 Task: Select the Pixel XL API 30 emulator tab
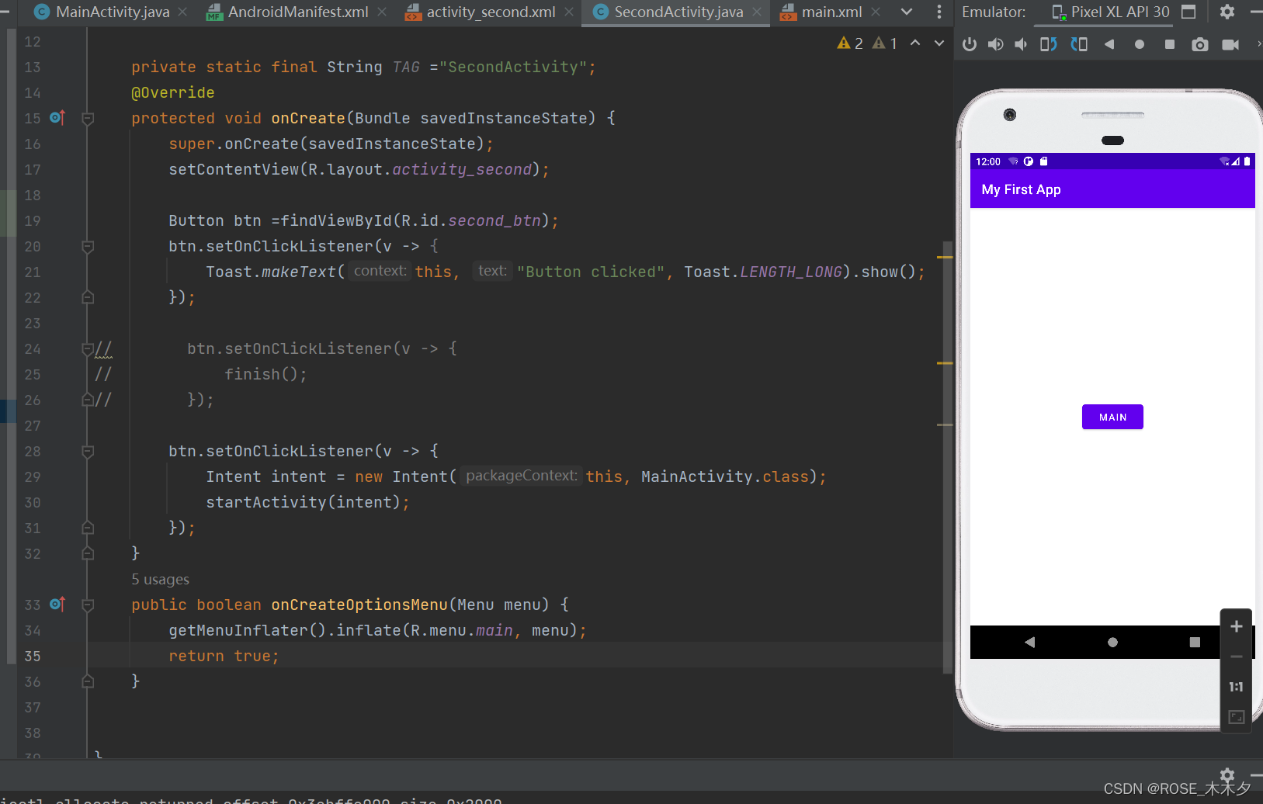tap(1110, 12)
